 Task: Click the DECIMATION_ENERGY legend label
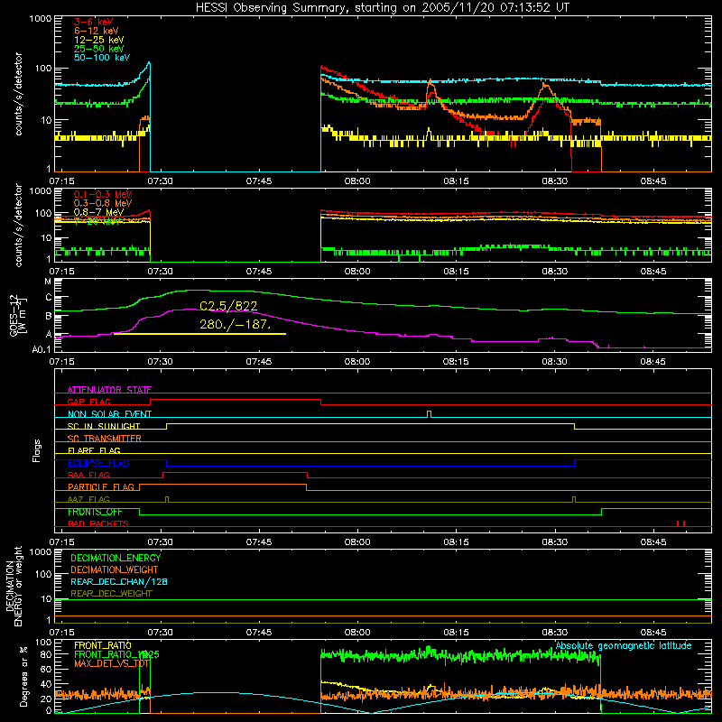[116, 558]
